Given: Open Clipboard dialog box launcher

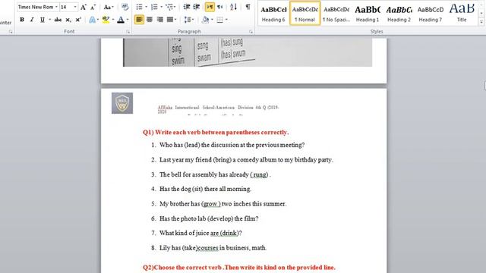Looking at the screenshot, I should (11, 32).
